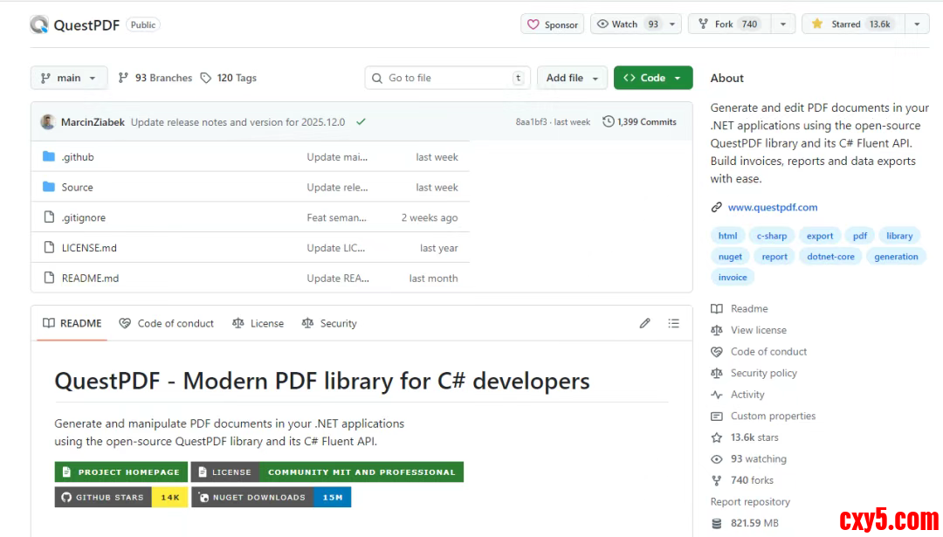Image resolution: width=943 pixels, height=537 pixels.
Task: Click the c-sharp topic tag
Action: (x=772, y=236)
